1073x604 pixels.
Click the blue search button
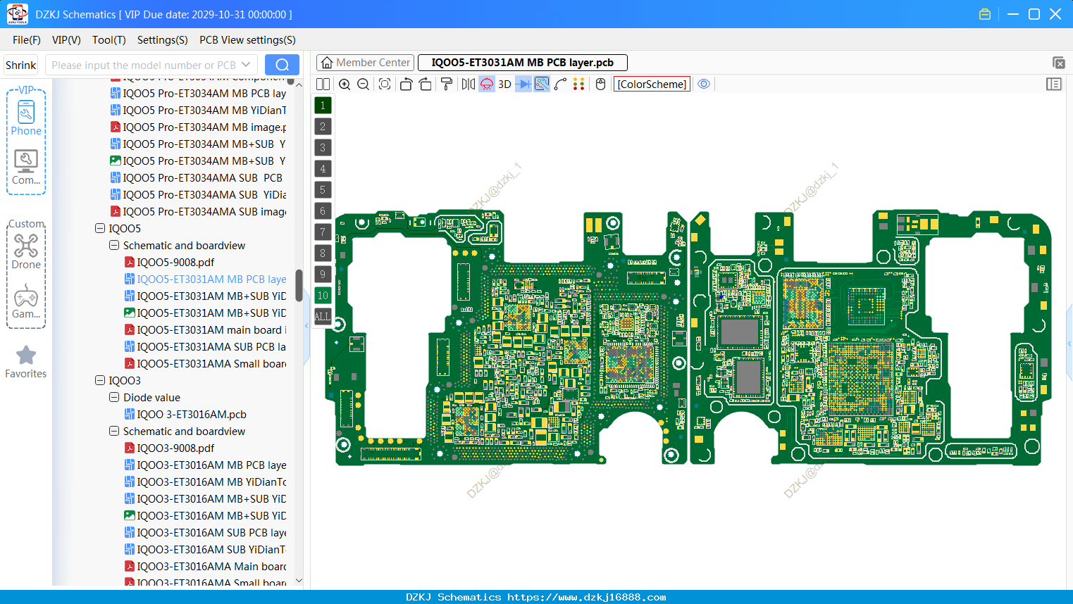[x=282, y=65]
